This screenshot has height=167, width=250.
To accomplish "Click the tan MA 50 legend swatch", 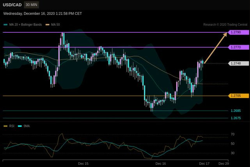I will [48, 25].
